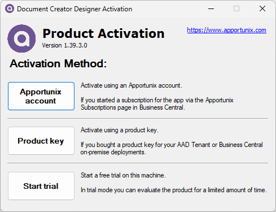
Task: Begin a free trial via Start trial
Action: point(41,186)
